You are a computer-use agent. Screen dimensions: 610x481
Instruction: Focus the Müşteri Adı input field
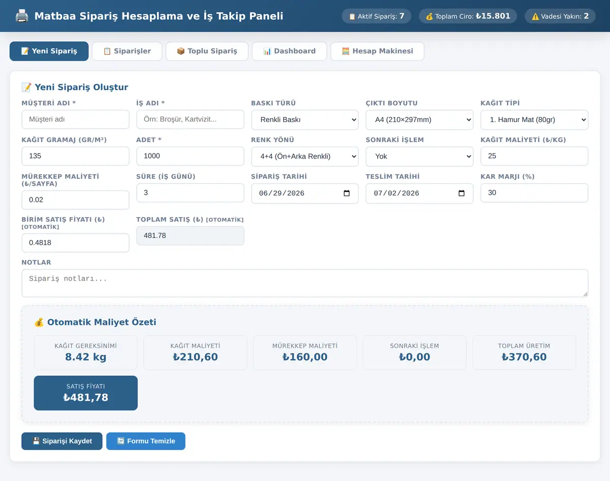tap(75, 119)
